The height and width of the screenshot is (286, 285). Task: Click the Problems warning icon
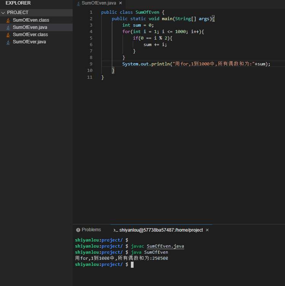pos(78,230)
